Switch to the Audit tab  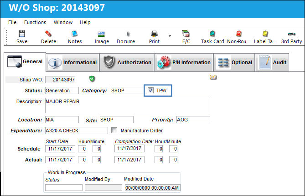[x=272, y=62]
